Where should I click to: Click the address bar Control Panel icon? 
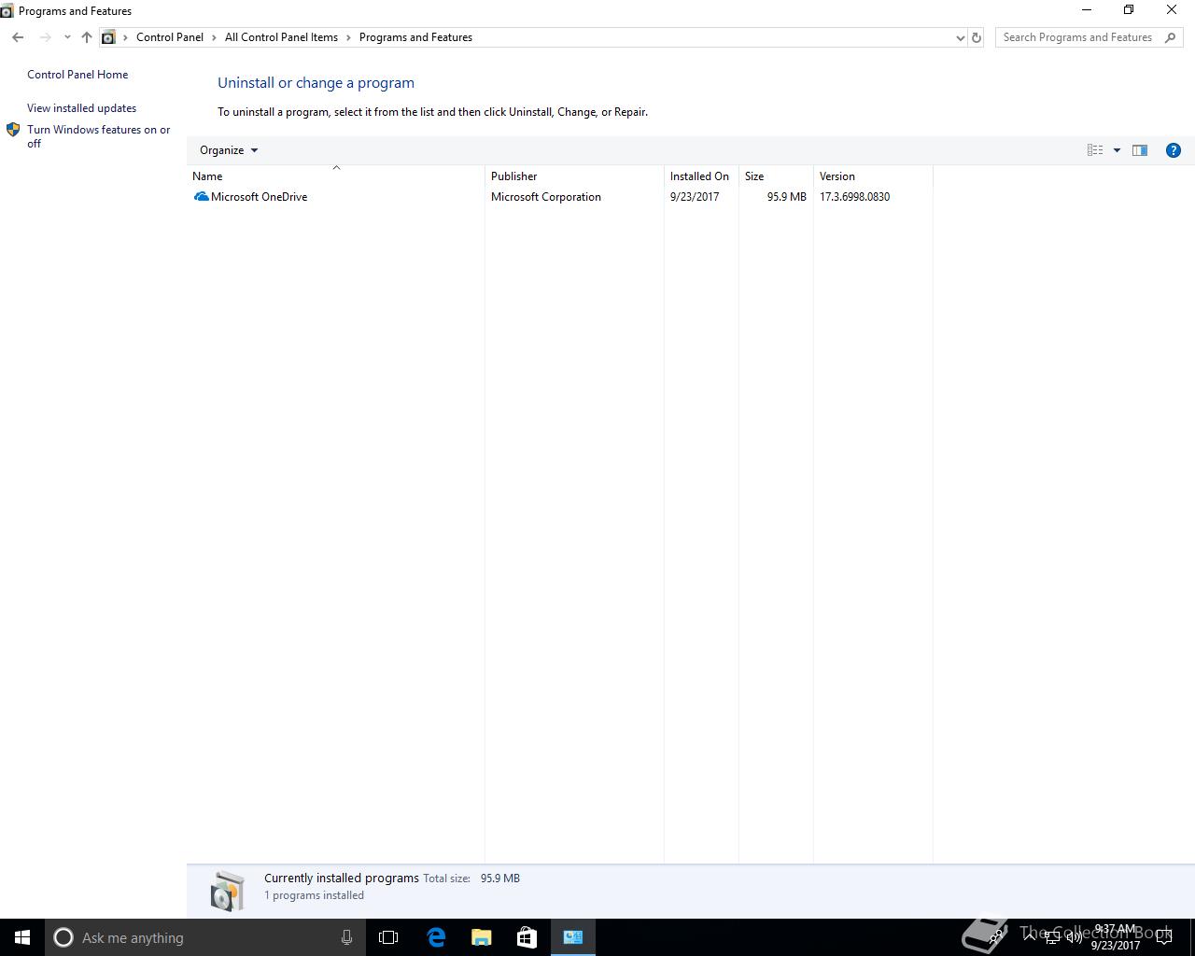tap(108, 37)
